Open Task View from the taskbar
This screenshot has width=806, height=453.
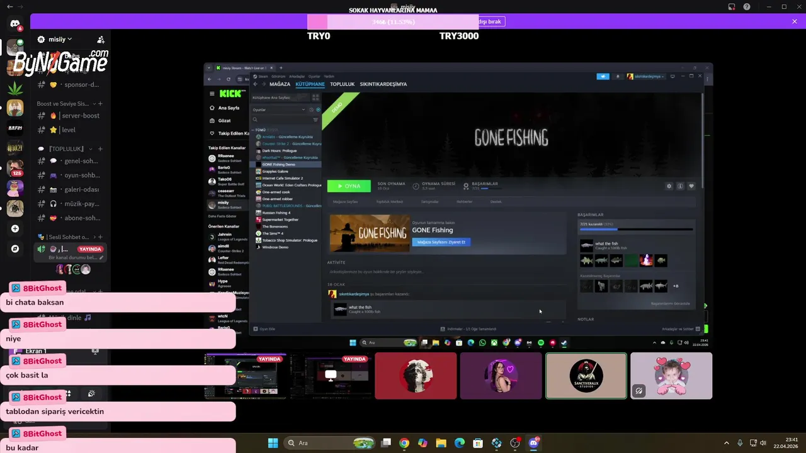point(386,443)
